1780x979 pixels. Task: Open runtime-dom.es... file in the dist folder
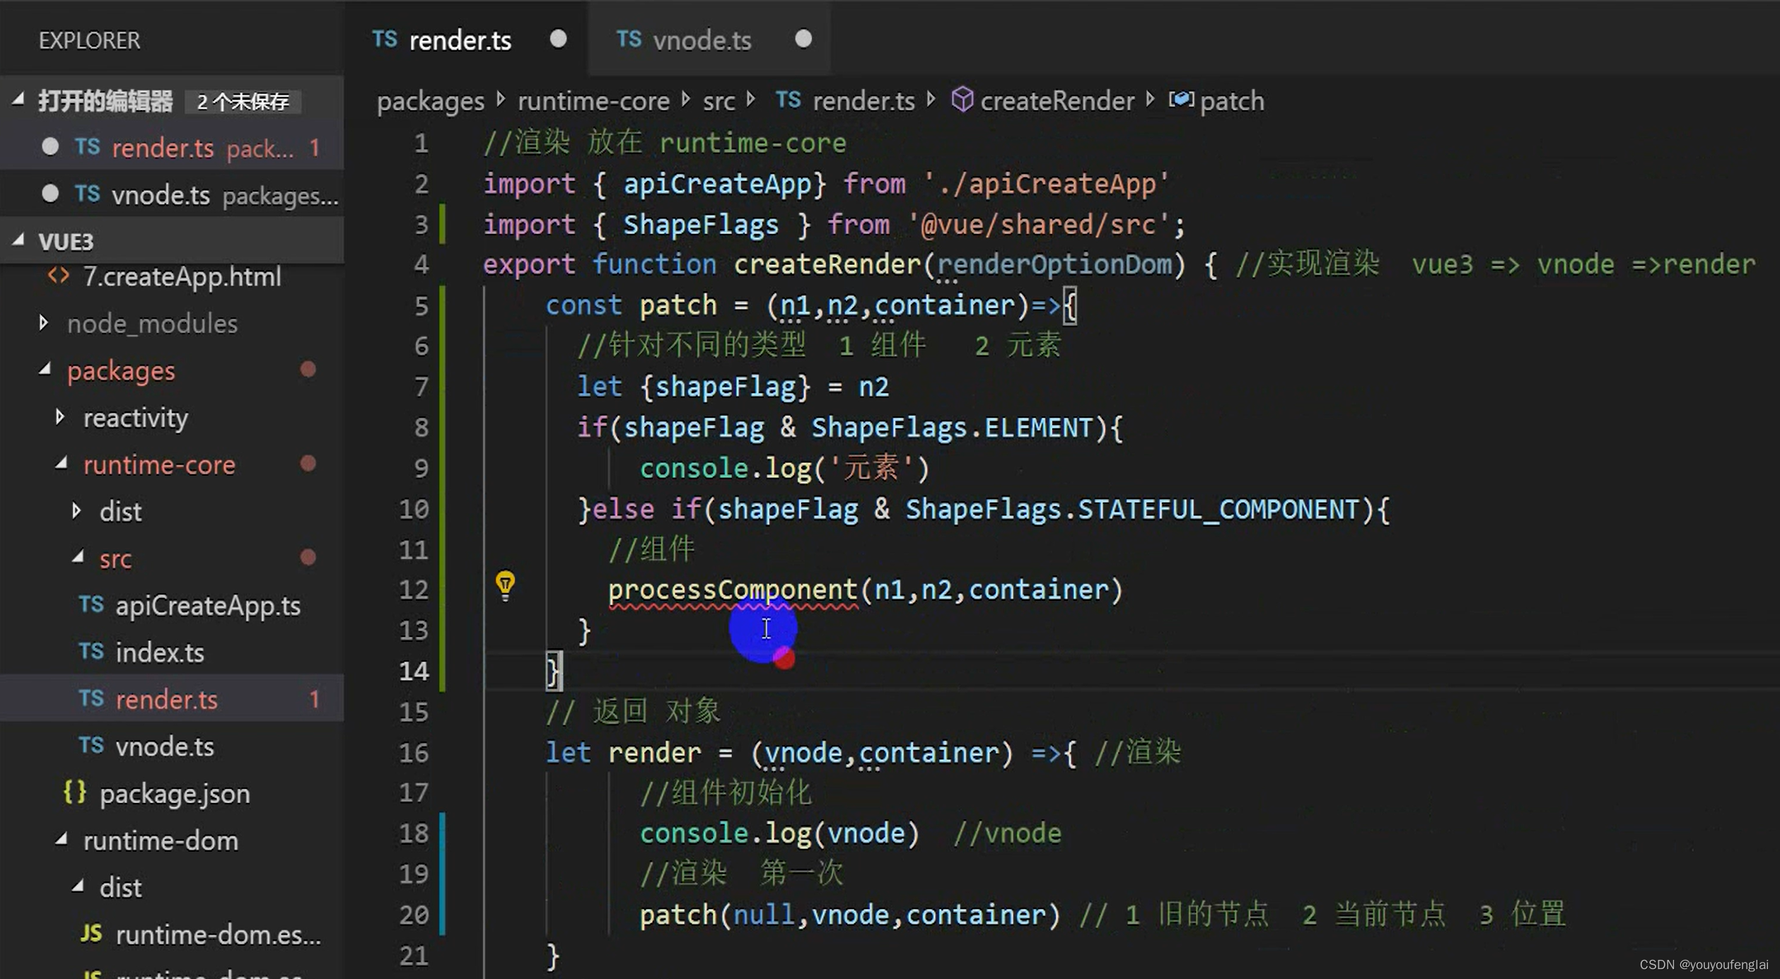click(x=172, y=934)
